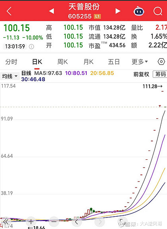Move chart right with greyed arrow control
Image resolution: width=167 pixels, height=229 pixels.
coord(100,222)
